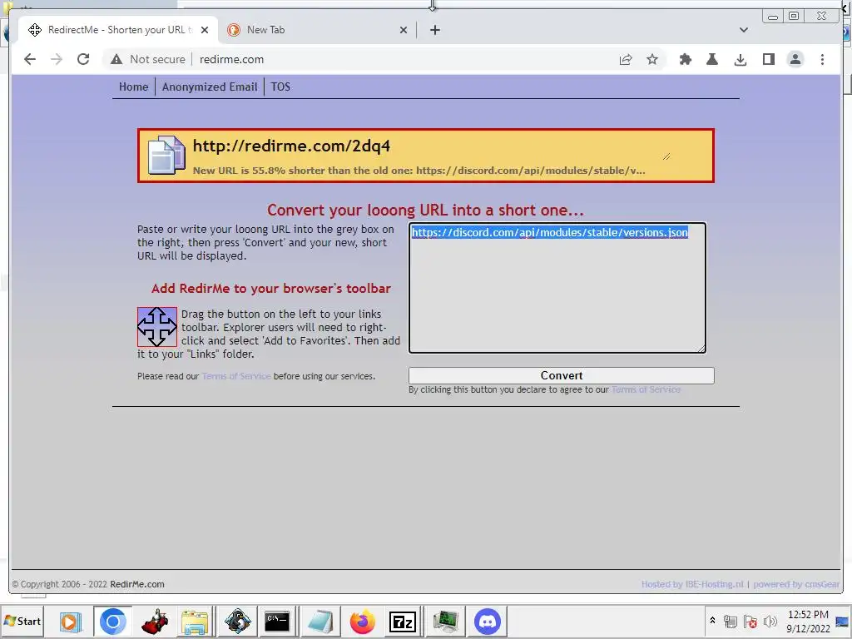Click the RedirMe four-arrow bookmarklet button
Viewport: 852px width, 639px height.
coord(157,326)
